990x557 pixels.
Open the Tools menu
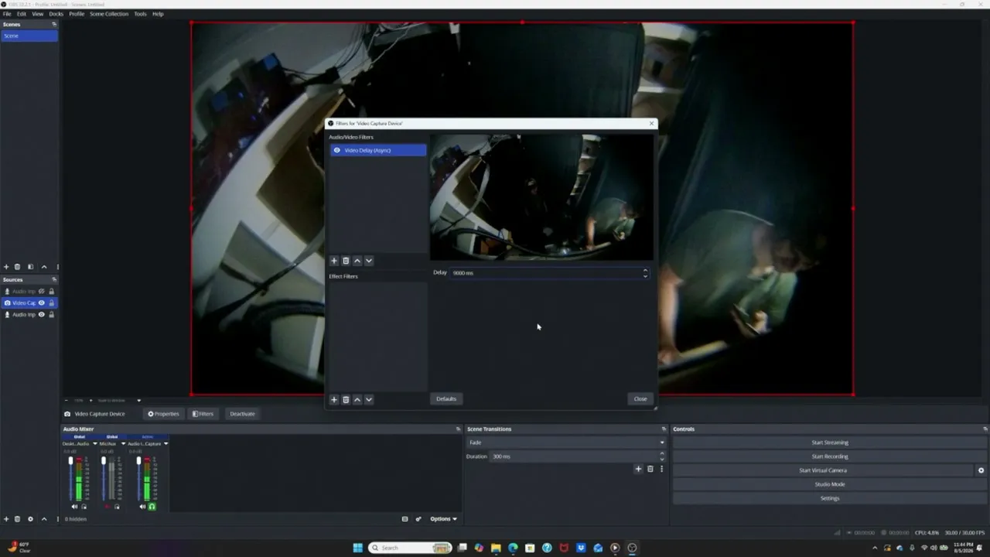click(x=140, y=14)
